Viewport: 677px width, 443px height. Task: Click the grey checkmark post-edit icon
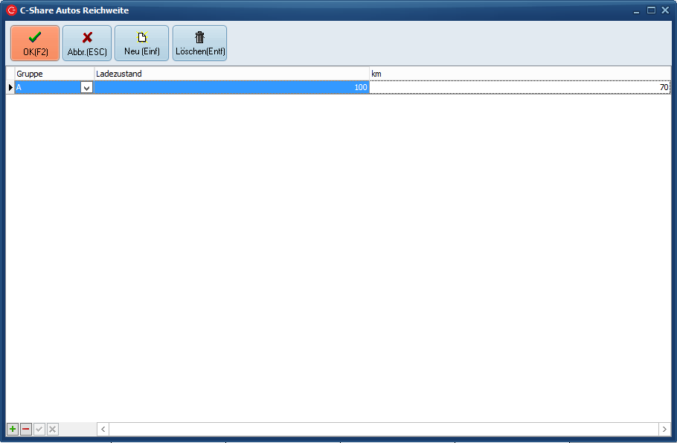(39, 430)
